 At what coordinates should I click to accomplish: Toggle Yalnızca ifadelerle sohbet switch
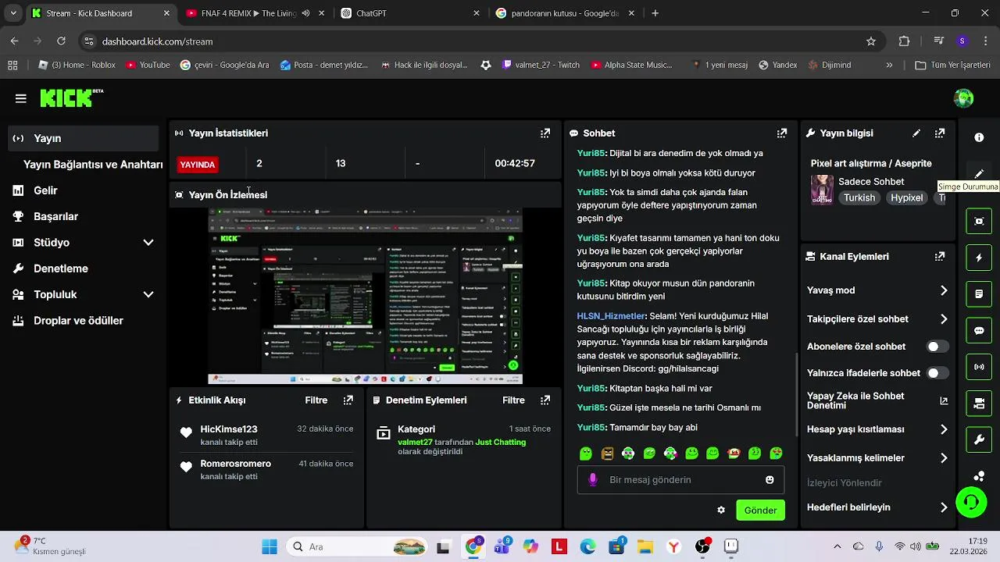pyautogui.click(x=937, y=373)
